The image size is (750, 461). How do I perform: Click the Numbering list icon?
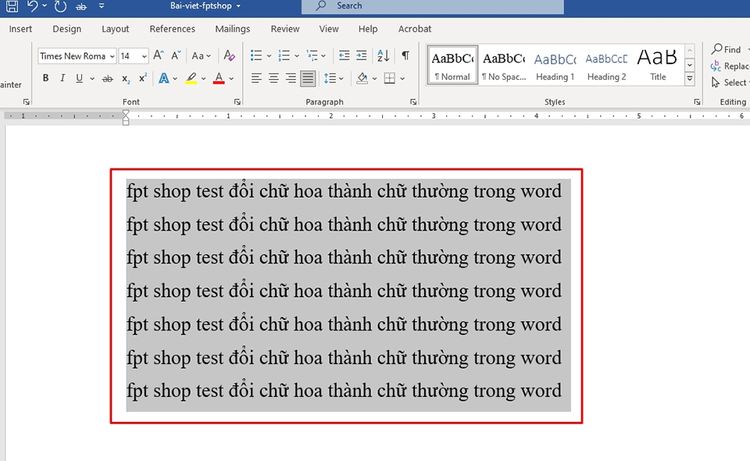[x=284, y=55]
